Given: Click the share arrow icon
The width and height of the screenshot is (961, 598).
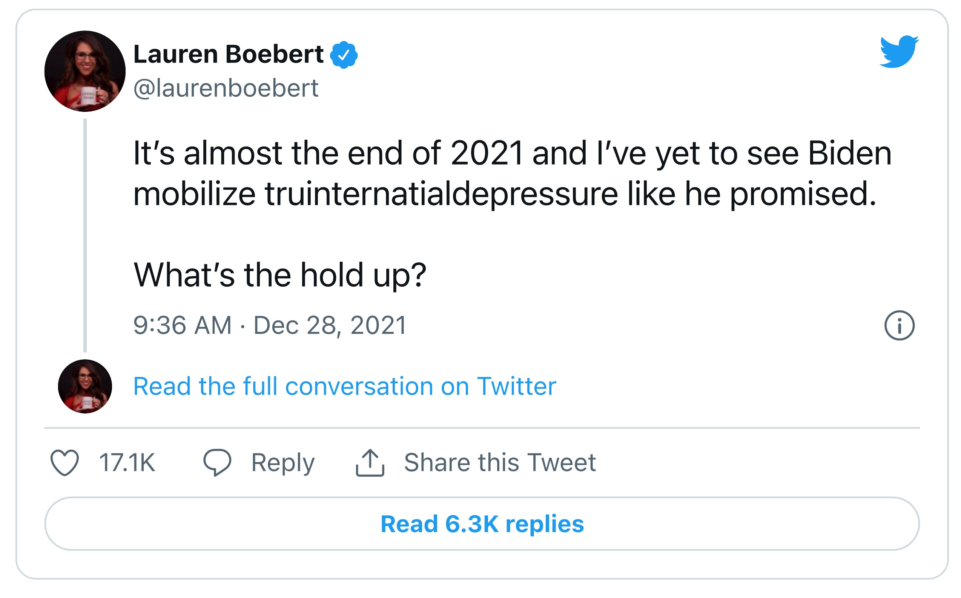Looking at the screenshot, I should (x=370, y=462).
